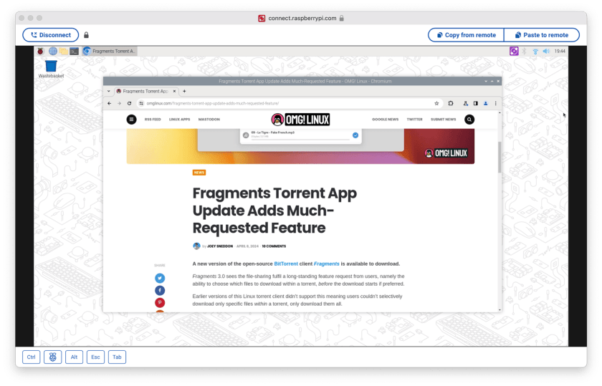Viewport: 602px width, 386px height.
Task: Click the padlock icon beside Disconnect
Action: [87, 35]
